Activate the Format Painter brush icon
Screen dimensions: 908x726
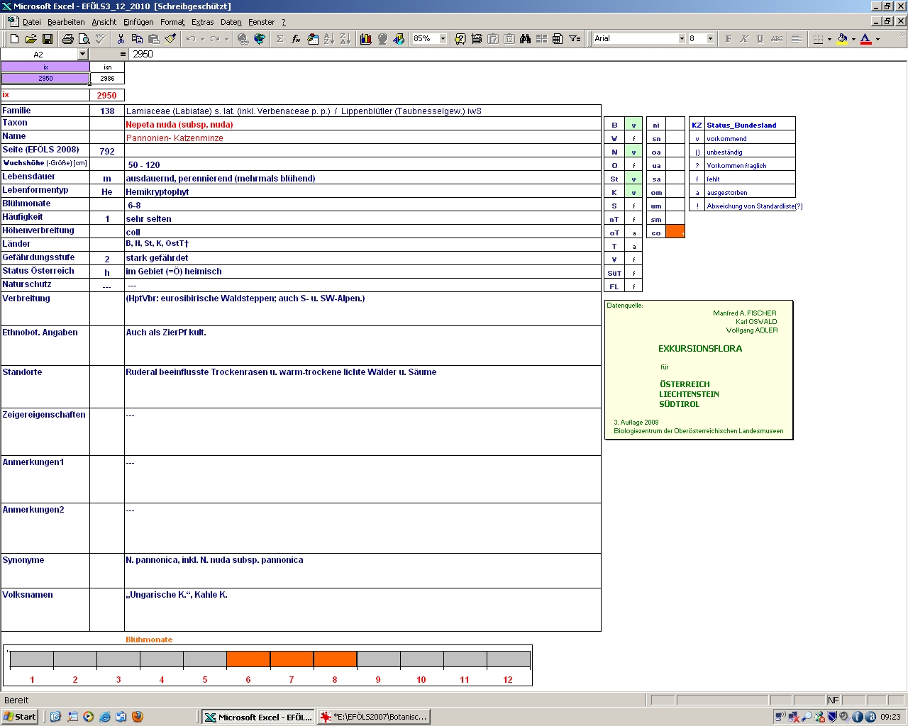pyautogui.click(x=170, y=39)
